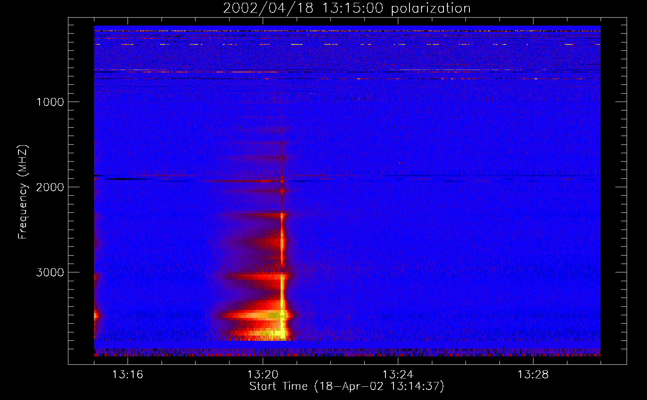Click the 2000 frequency tick label
This screenshot has width=647, height=400.
(50, 187)
